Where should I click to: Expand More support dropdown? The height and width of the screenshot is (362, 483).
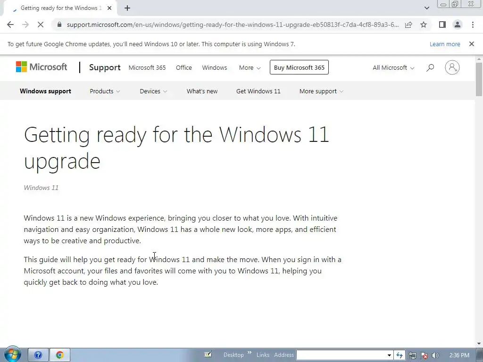[321, 91]
